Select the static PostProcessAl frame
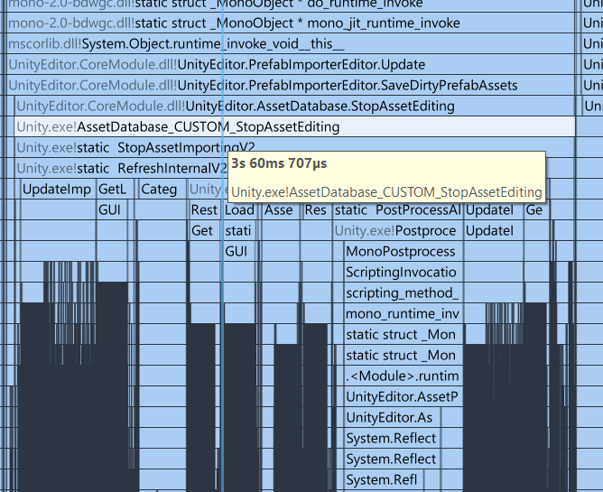 (x=398, y=210)
